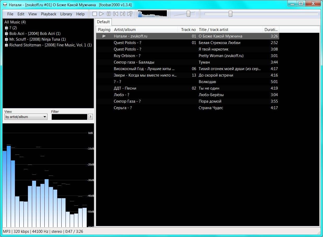Viewport: 323px width, 237px height.
Task: Sort by the Playing column header
Action: point(104,30)
